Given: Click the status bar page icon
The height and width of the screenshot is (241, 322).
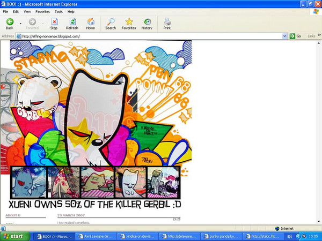Looking at the screenshot, I should [3, 228].
